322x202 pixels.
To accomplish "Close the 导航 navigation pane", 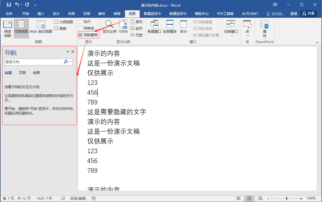I will click(x=73, y=52).
